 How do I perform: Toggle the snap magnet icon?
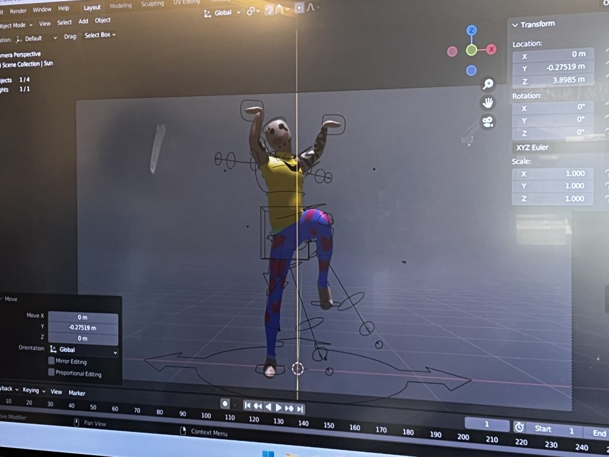[269, 10]
